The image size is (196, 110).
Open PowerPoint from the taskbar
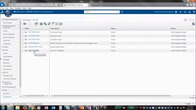pyautogui.click(x=82, y=108)
